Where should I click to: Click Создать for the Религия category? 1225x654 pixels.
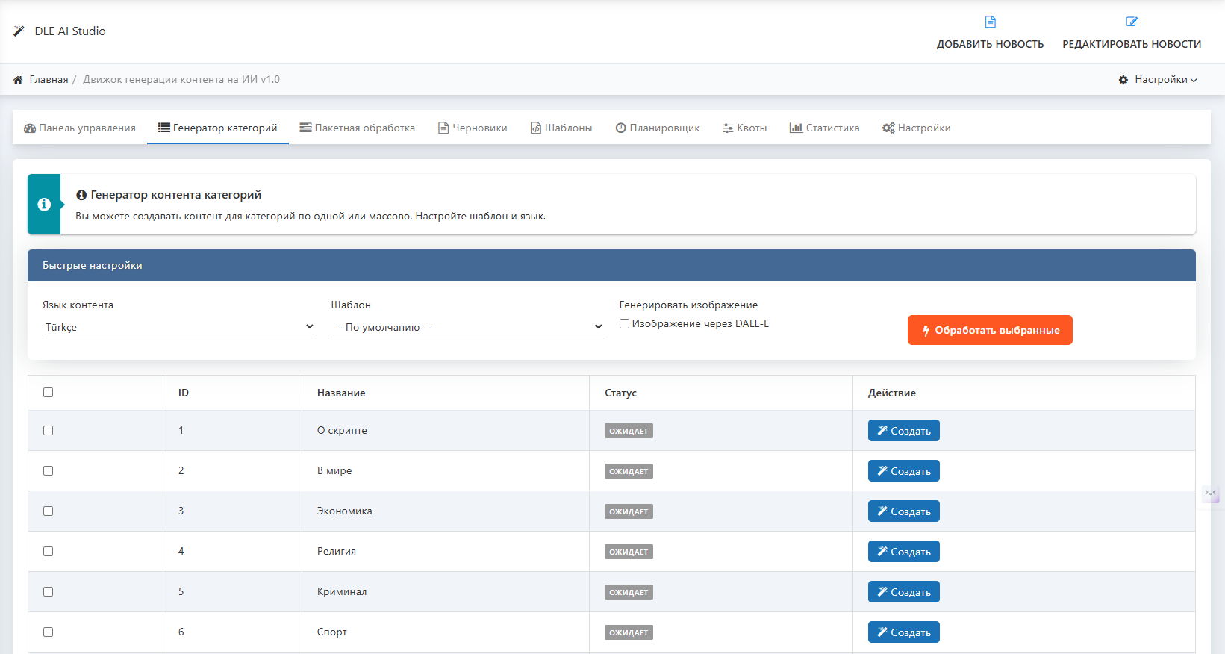coord(903,552)
